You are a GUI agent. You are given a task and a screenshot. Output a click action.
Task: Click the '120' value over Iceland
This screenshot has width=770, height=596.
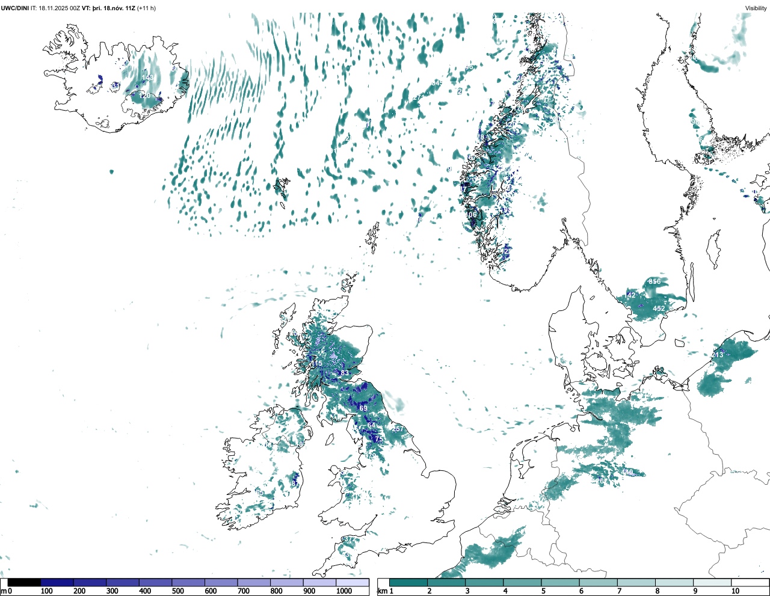[145, 96]
